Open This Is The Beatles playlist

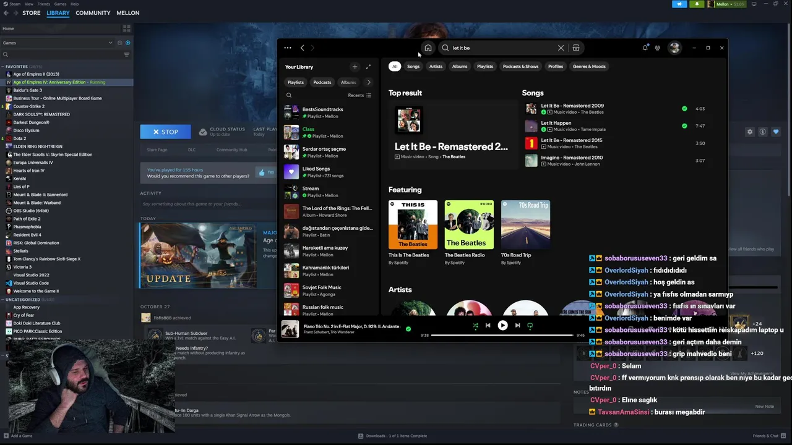(413, 233)
